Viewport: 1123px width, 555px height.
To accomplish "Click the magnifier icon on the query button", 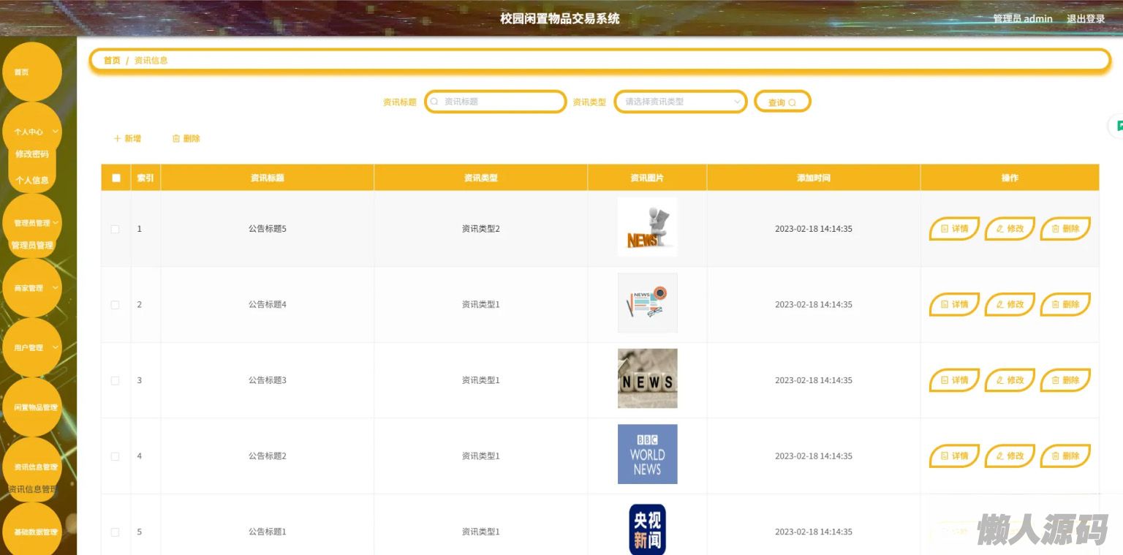I will point(792,103).
